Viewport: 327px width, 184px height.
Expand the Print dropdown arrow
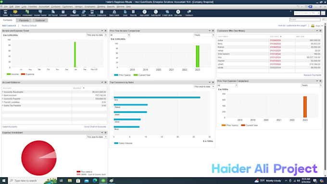tap(322, 26)
